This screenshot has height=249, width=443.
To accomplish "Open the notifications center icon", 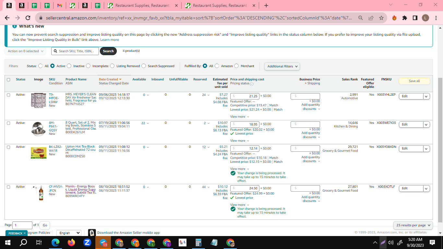I will point(432,242).
